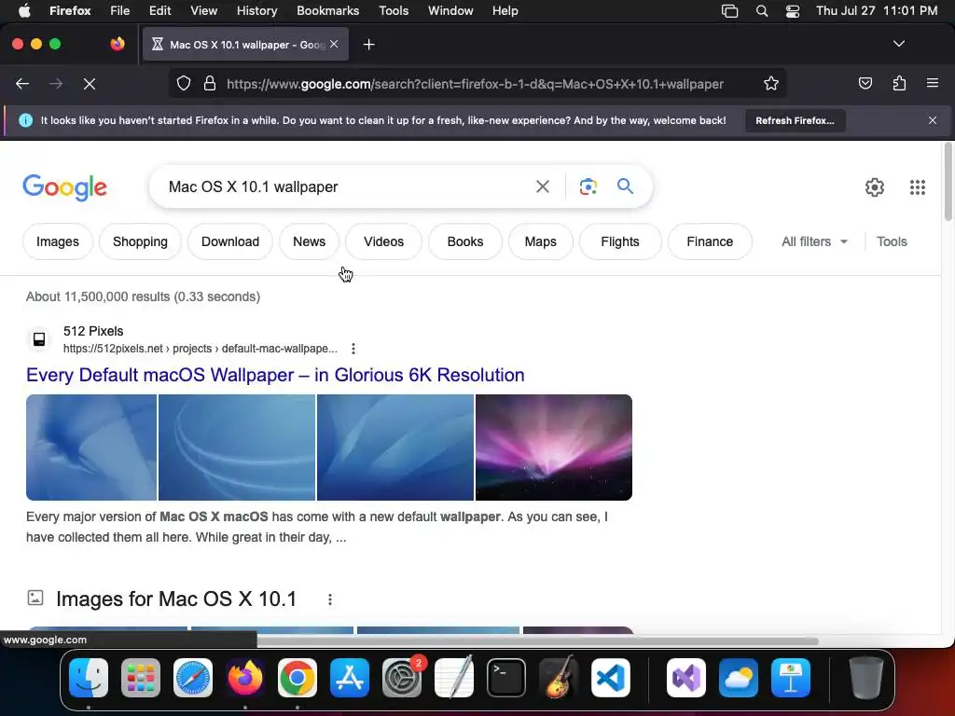Open Finder from the Dock
The height and width of the screenshot is (716, 955).
pyautogui.click(x=89, y=678)
